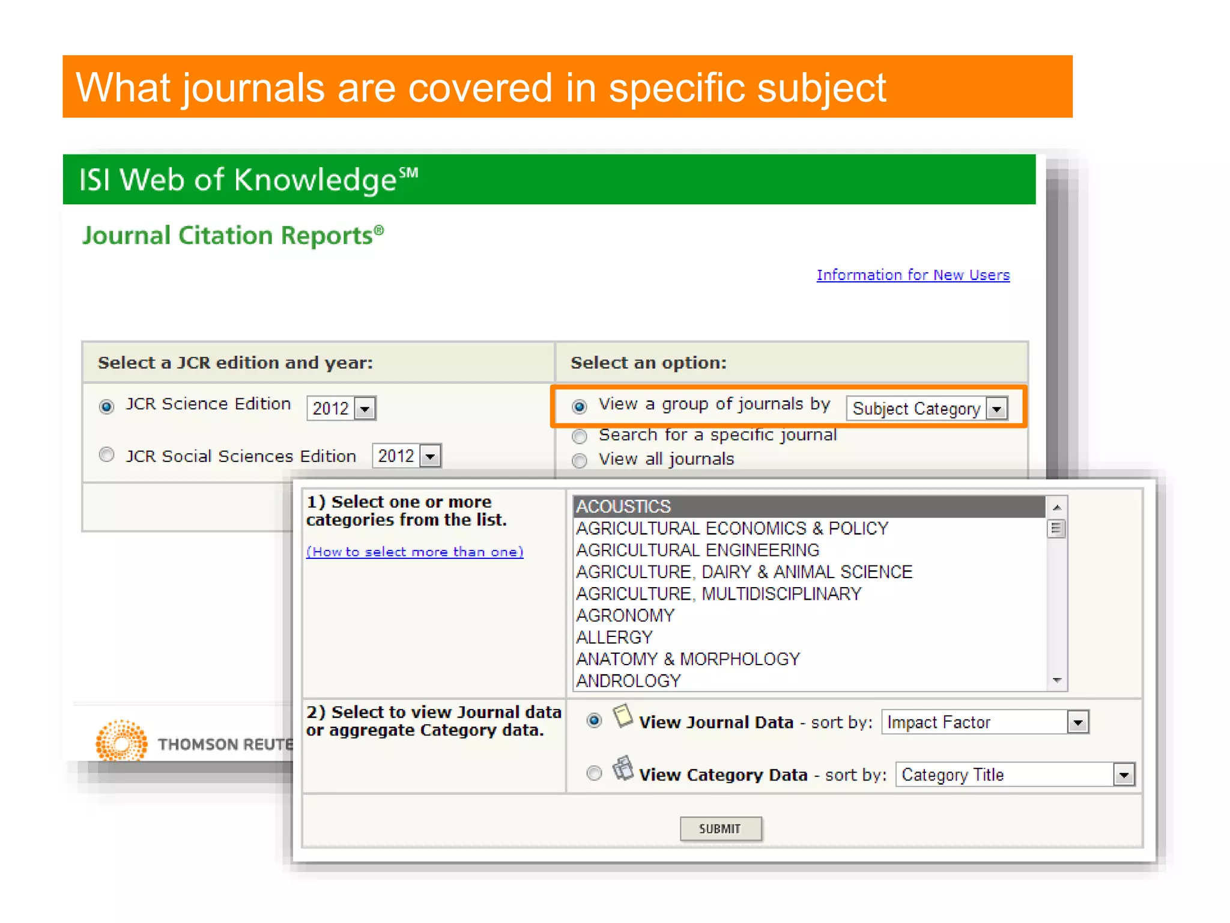
Task: Open the Category Title sort dropdown
Action: point(1015,775)
